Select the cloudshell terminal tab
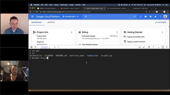Viewport: 170px width, 95px height. coord(44,47)
